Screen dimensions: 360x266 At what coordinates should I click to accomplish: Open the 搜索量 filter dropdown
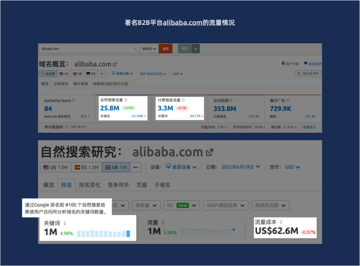click(x=146, y=205)
